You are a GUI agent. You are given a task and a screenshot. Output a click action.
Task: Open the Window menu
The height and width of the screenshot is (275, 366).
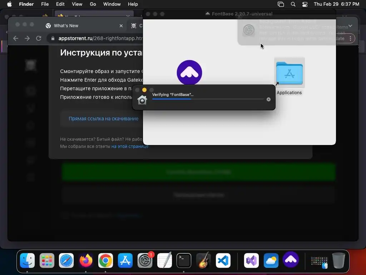(112, 4)
